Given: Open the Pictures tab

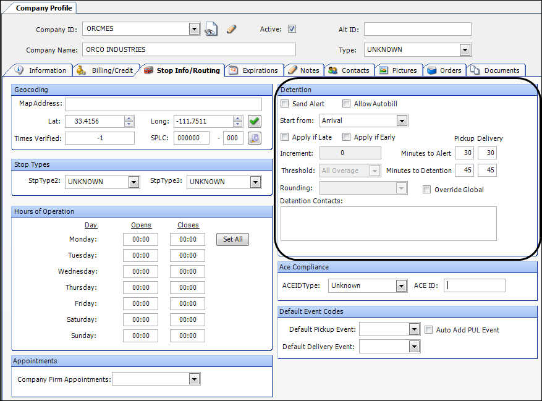Looking at the screenshot, I should pyautogui.click(x=398, y=70).
